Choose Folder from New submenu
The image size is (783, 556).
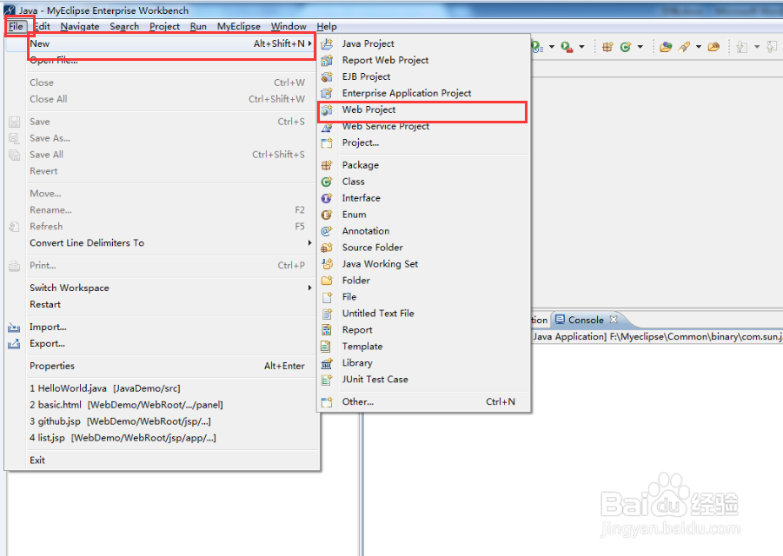pos(423,281)
